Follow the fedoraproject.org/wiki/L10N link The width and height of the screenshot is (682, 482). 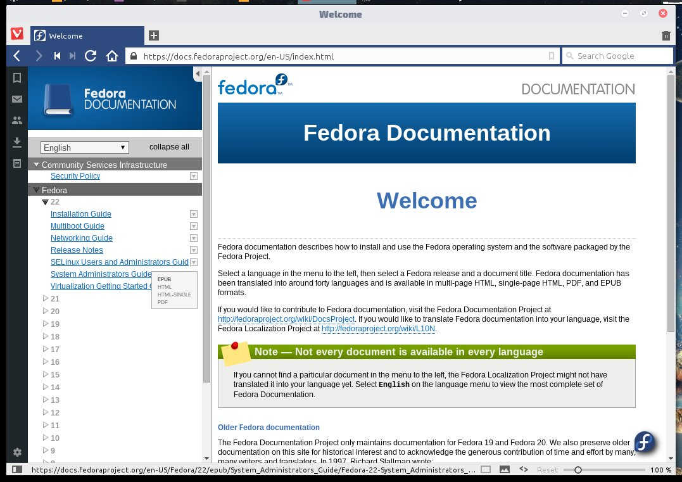[378, 329]
